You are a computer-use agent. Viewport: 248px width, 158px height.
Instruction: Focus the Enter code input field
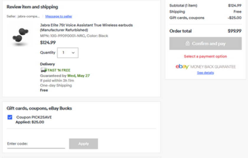36,144
